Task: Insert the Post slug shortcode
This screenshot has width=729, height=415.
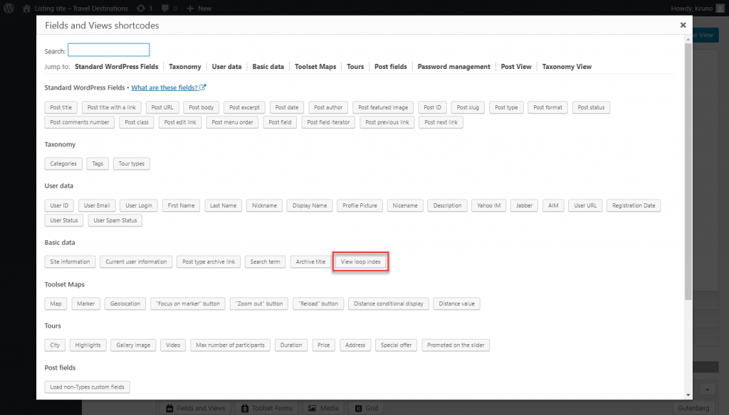Action: click(x=468, y=107)
